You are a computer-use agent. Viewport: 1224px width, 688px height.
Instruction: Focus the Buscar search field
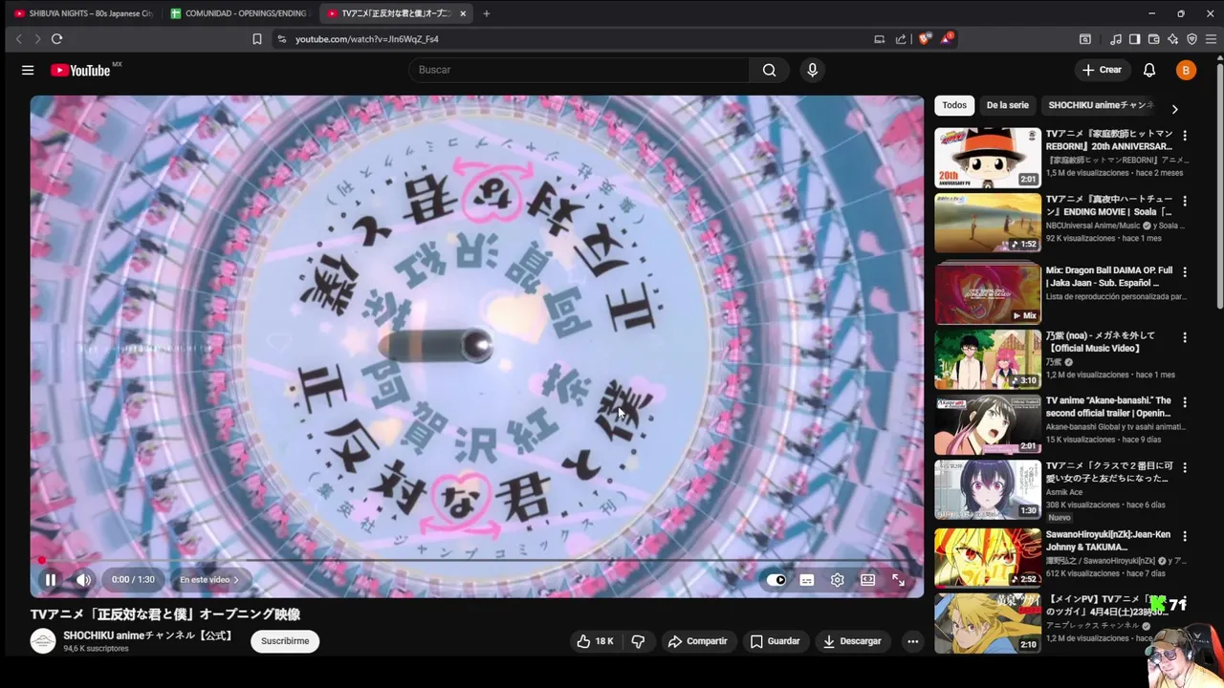tap(579, 70)
